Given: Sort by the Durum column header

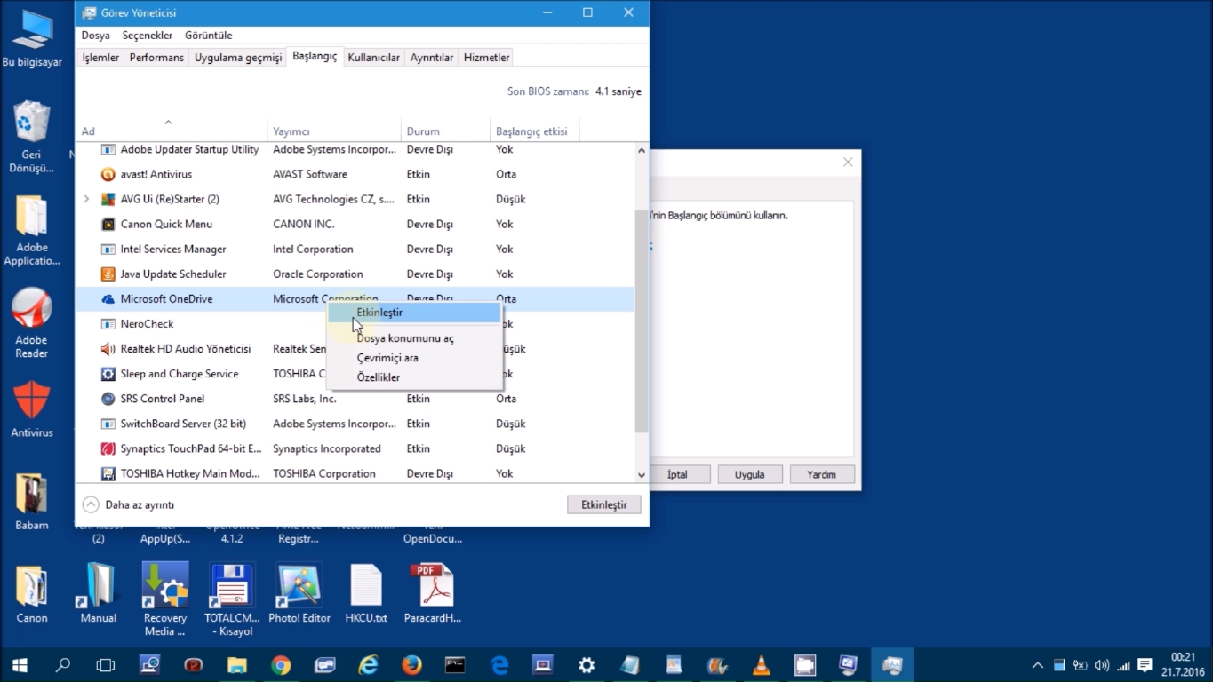Looking at the screenshot, I should pos(445,131).
